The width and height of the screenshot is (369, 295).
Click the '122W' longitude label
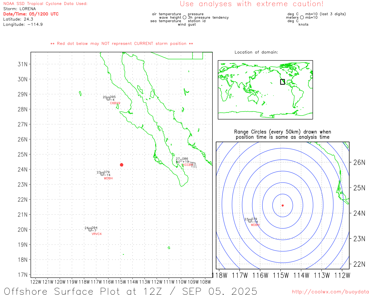point(36,282)
